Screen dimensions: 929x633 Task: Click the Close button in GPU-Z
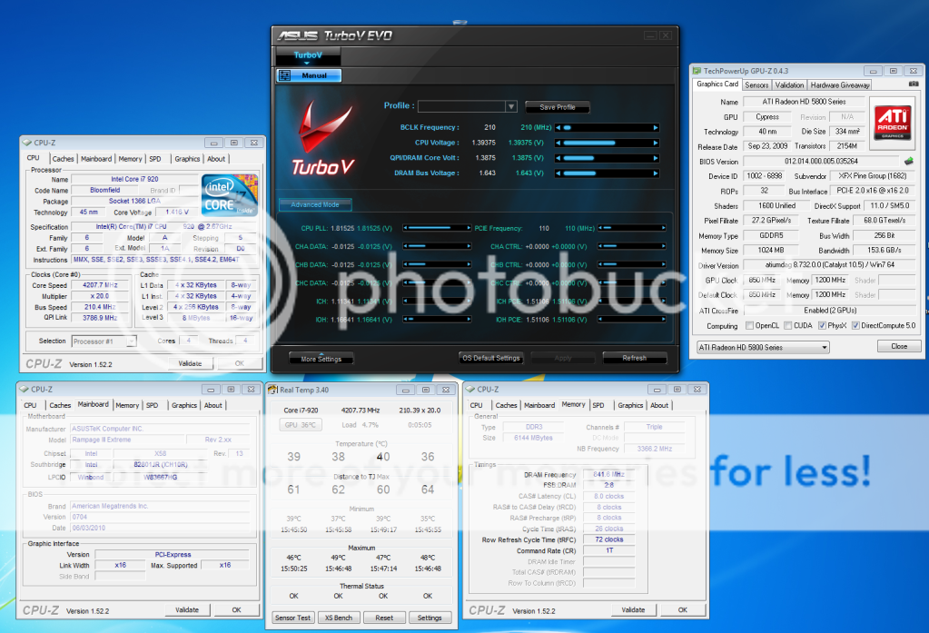899,346
